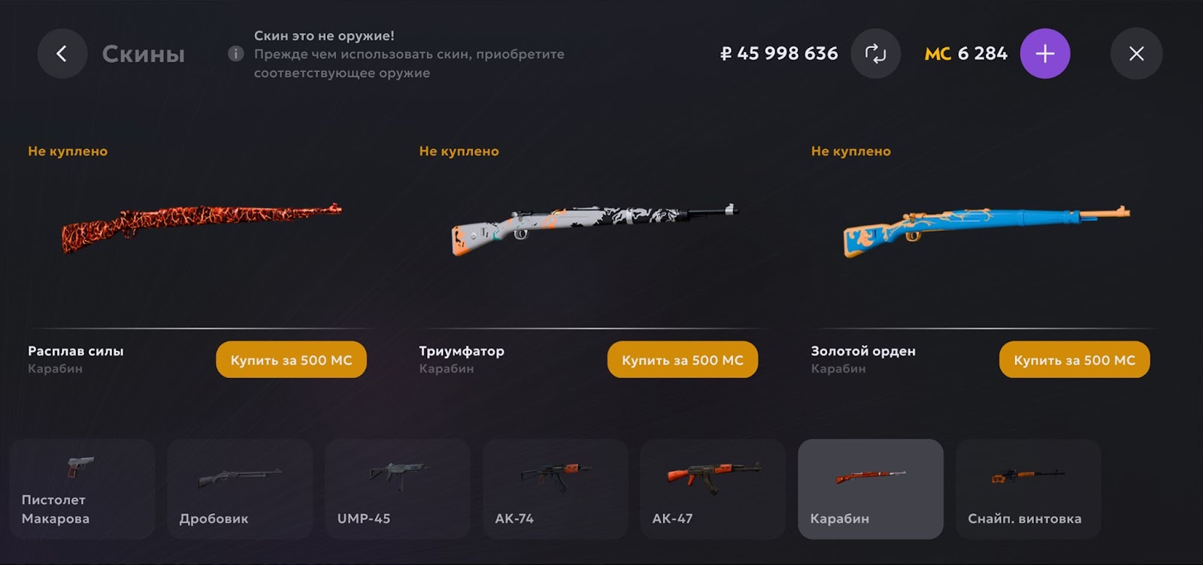Click the currency exchange arrows icon
1203x565 pixels.
click(875, 53)
